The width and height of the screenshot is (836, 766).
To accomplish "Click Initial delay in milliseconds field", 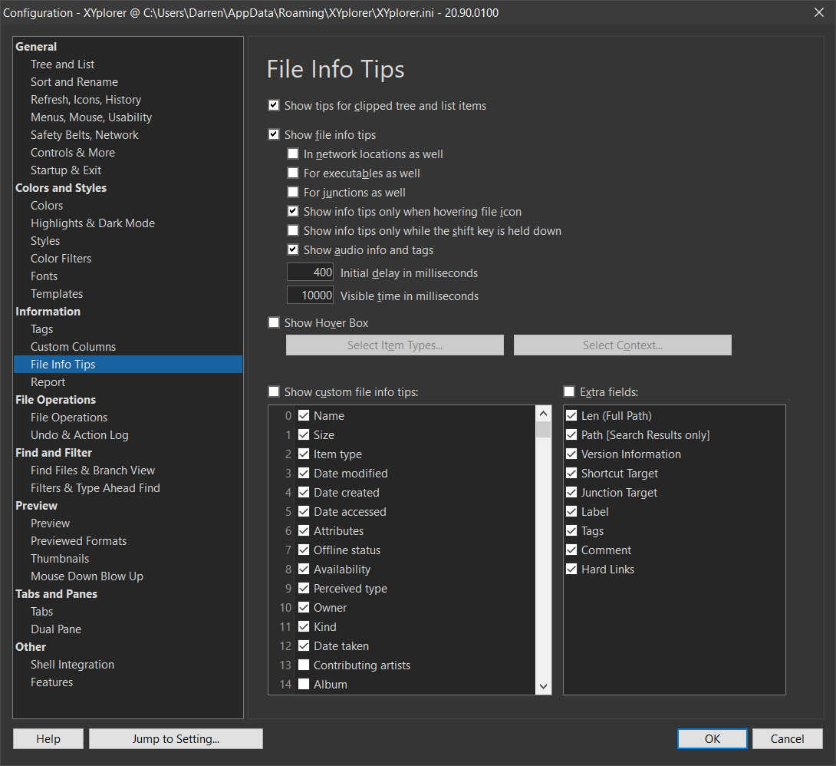I will tap(311, 272).
